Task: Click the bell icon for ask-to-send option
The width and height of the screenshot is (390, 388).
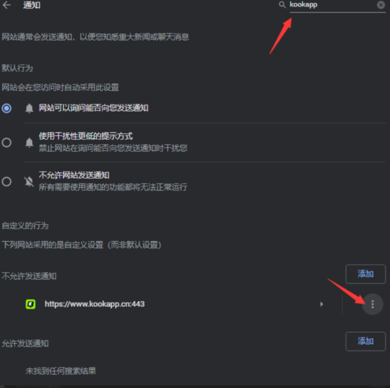Action: click(29, 108)
